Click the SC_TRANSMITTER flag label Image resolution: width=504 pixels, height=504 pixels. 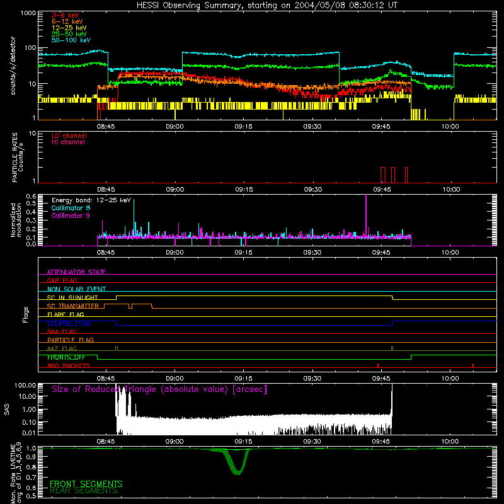click(x=73, y=306)
